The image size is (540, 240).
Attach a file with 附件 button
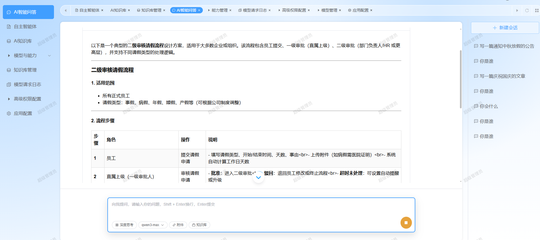[x=178, y=225]
